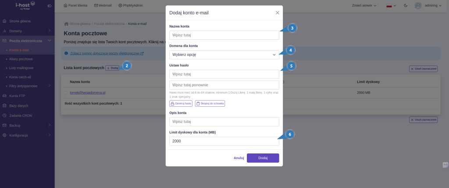Collapse sidebar using the toggle switch icon
The height and width of the screenshot is (188, 449).
[x=49, y=6]
